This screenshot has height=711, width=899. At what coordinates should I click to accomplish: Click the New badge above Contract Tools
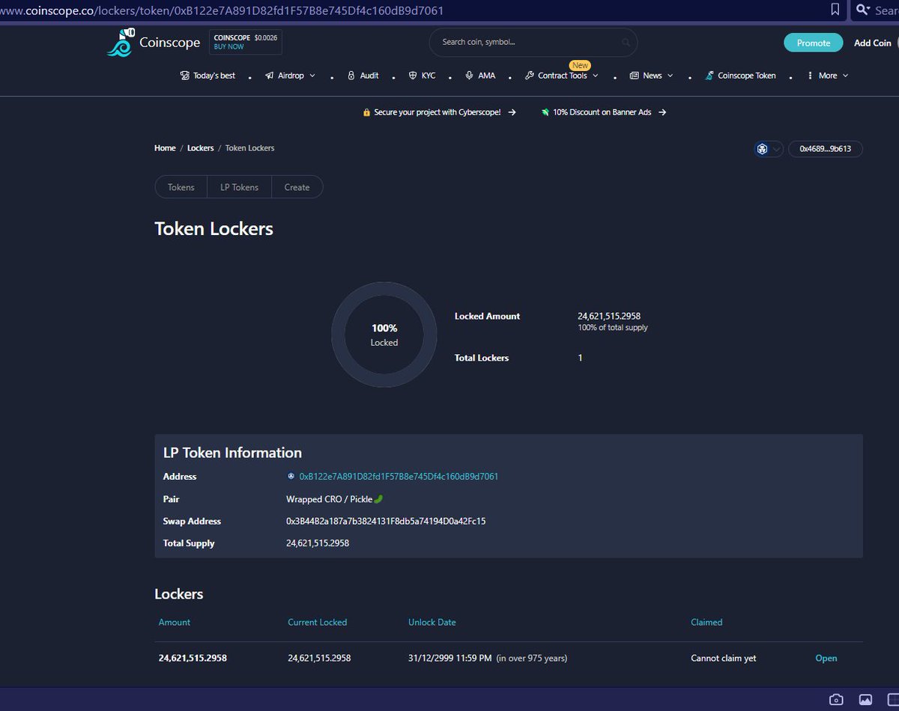(x=580, y=65)
